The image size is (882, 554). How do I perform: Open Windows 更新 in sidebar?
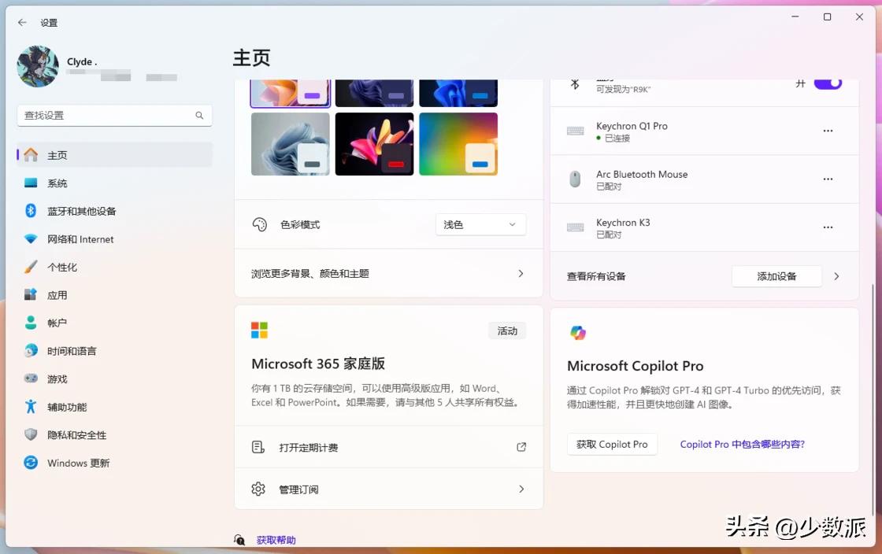[x=78, y=463]
